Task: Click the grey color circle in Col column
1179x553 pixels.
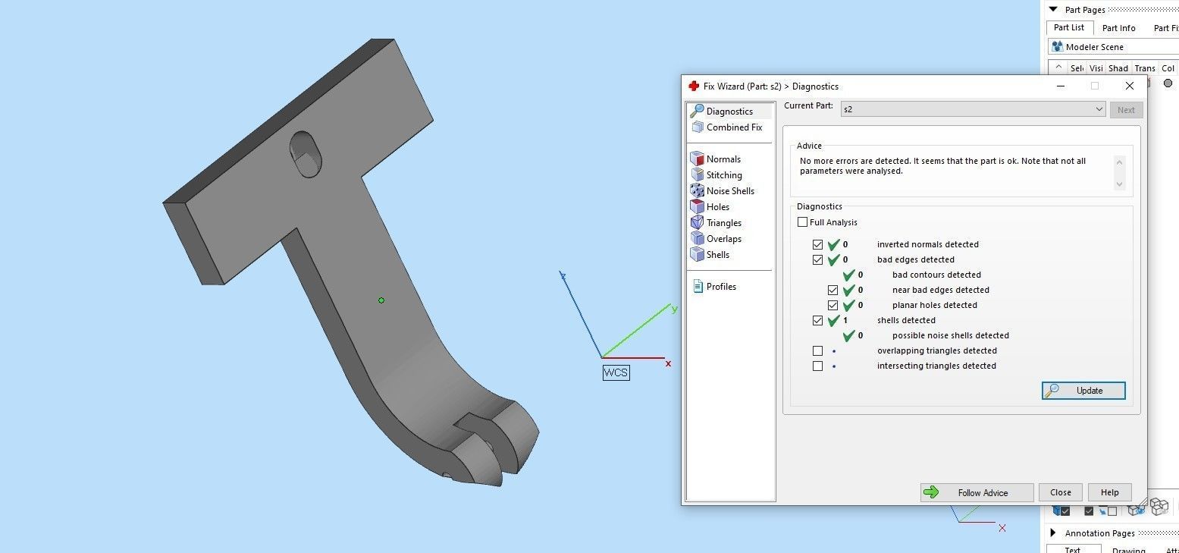Action: point(1168,83)
